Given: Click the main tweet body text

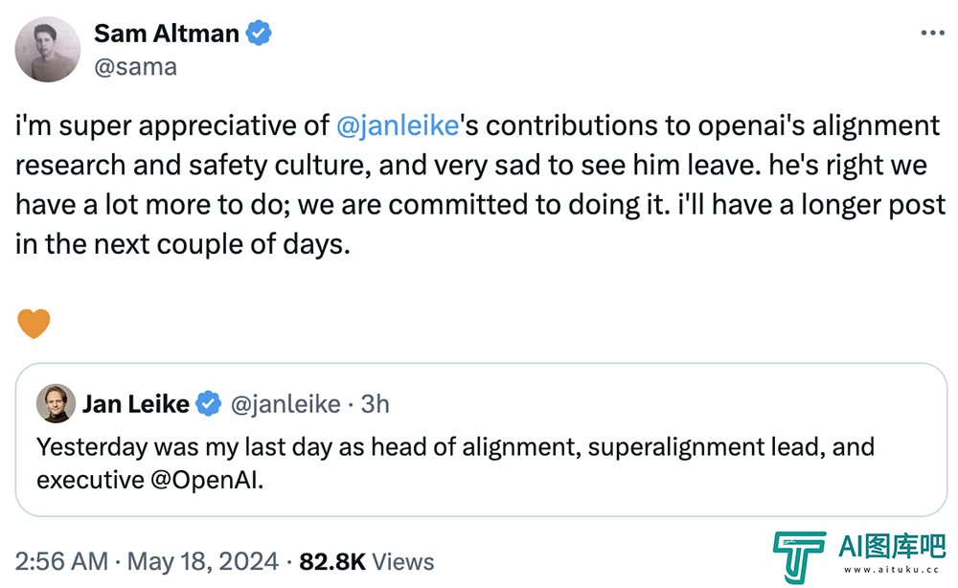Looking at the screenshot, I should tap(480, 185).
